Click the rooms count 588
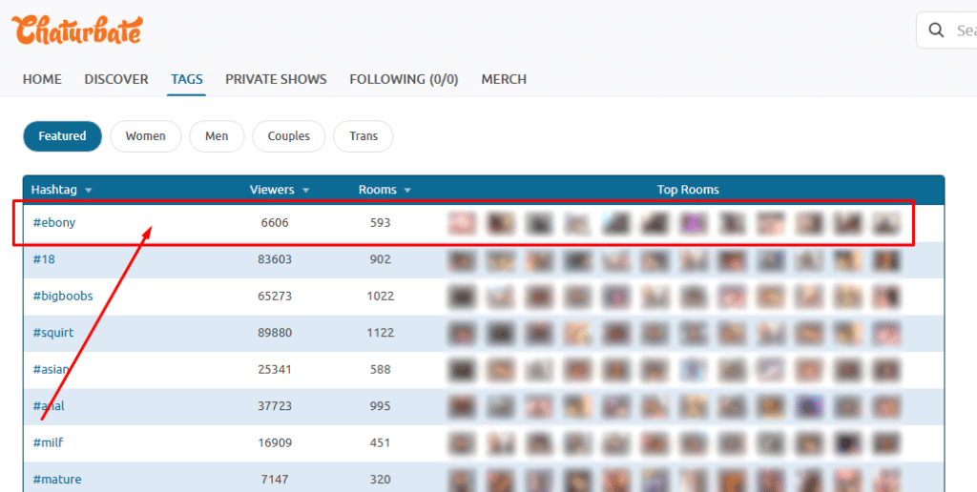977x492 pixels. pyautogui.click(x=380, y=369)
